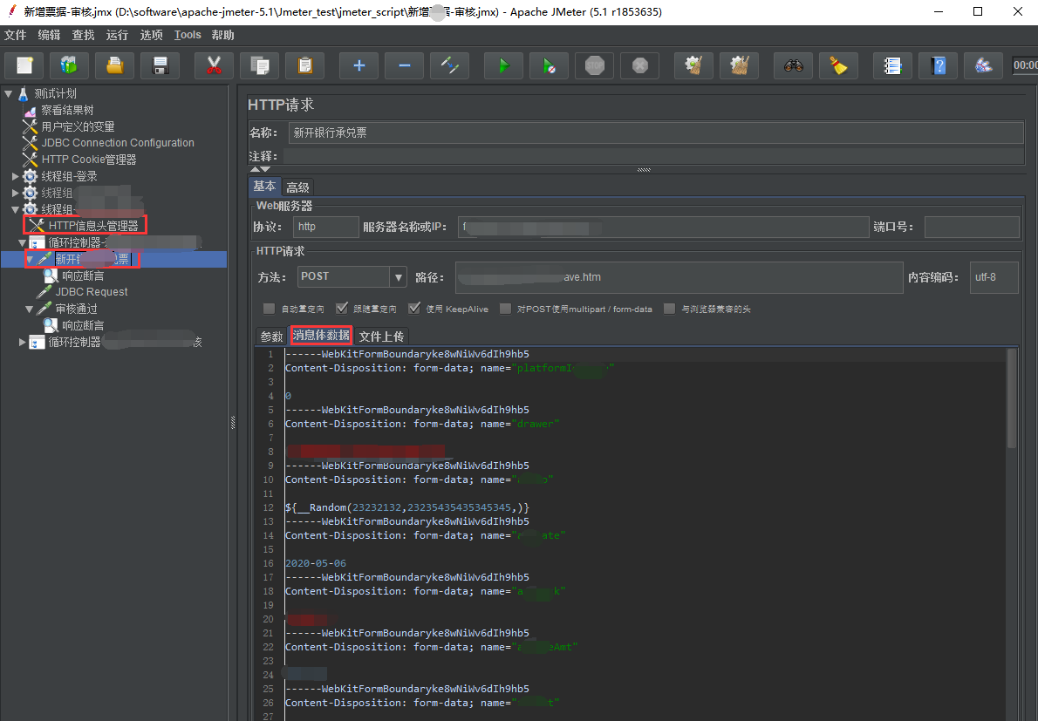The image size is (1038, 721).
Task: Open the 运行 menu
Action: click(117, 35)
